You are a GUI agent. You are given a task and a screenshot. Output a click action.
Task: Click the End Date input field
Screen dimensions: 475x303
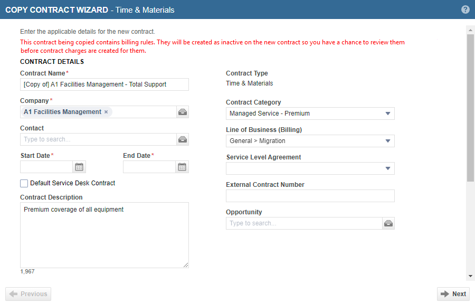click(x=149, y=167)
